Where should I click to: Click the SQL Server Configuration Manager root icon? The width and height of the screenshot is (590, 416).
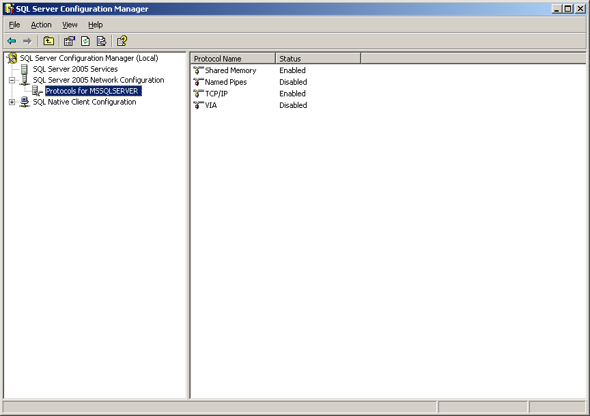[x=12, y=58]
